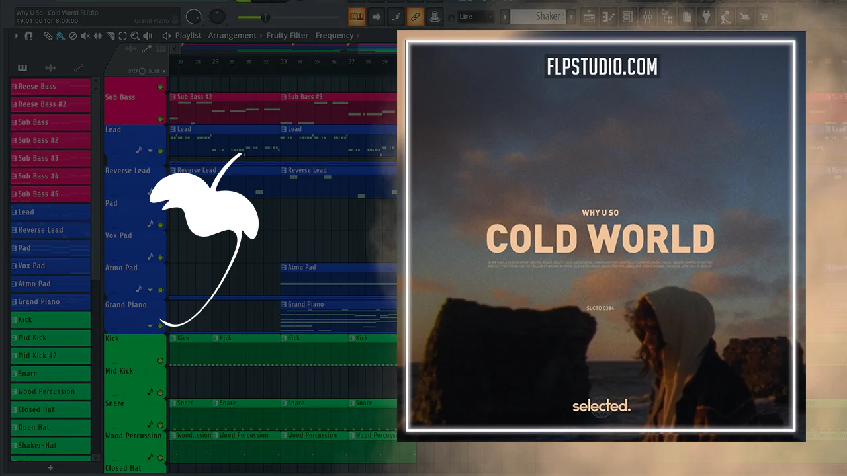
Task: Show automation clips in the picker panel
Action: 79,68
